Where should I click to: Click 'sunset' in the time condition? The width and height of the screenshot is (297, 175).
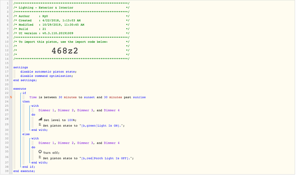[89, 97]
